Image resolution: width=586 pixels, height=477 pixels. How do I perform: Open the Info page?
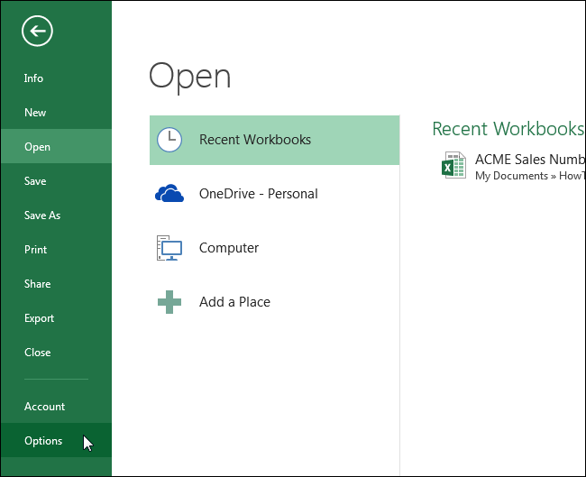point(33,78)
